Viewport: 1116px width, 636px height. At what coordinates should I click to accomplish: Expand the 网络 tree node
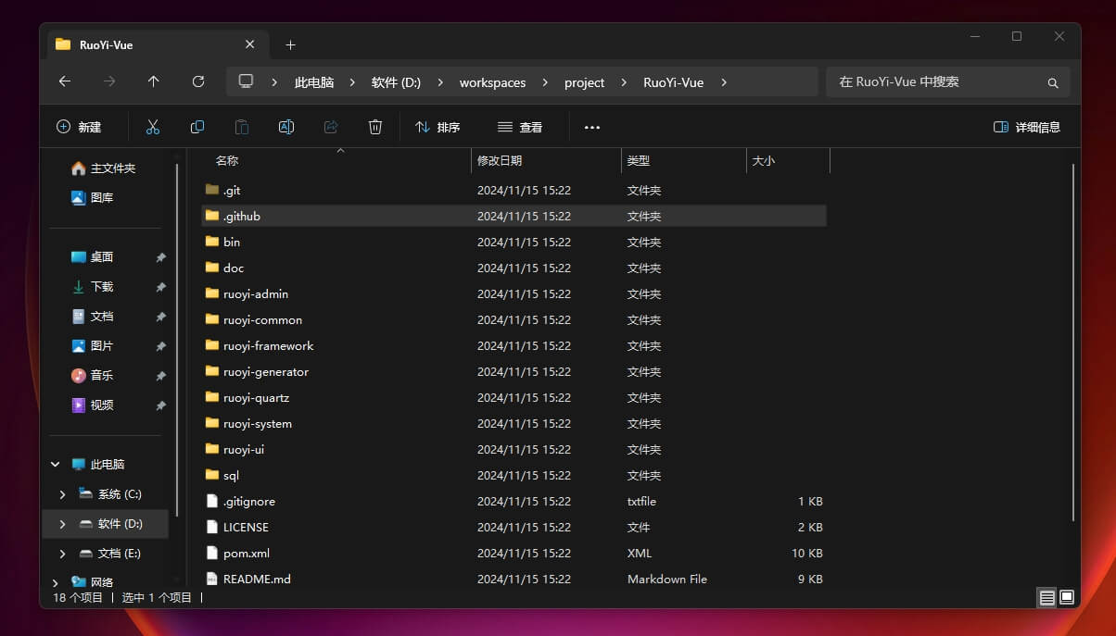click(x=56, y=582)
